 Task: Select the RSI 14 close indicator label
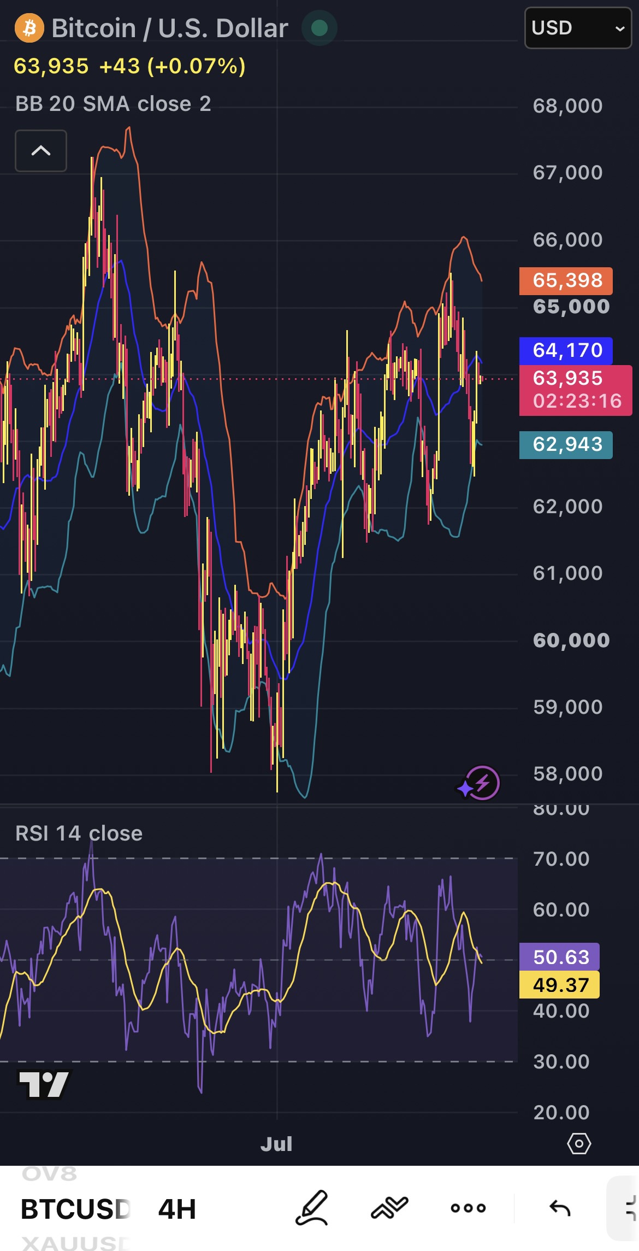(79, 833)
